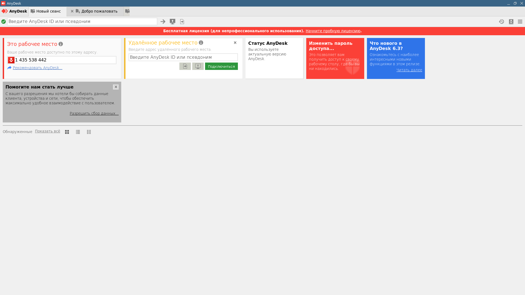
Task: Open a new session tab icon
Action: click(x=127, y=11)
